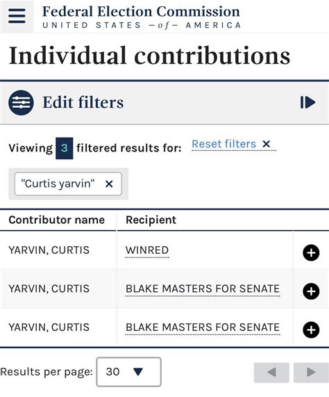Go to the previous results page

pyautogui.click(x=271, y=373)
